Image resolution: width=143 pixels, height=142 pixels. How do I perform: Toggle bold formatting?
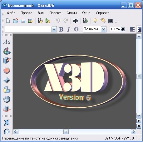[x=61, y=29]
